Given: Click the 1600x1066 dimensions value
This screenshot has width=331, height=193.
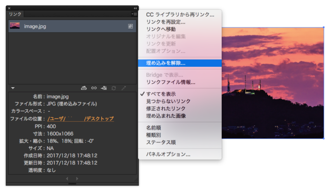Looking at the screenshot, I should tap(60, 134).
